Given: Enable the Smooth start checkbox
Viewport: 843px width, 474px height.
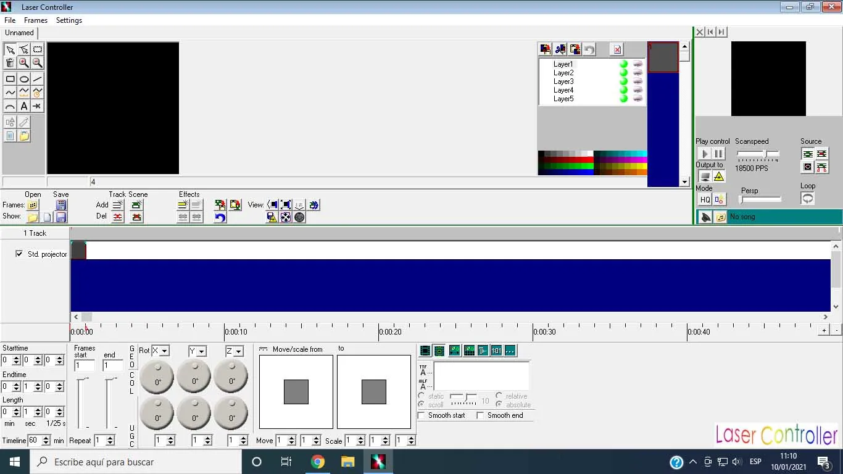Looking at the screenshot, I should click(421, 415).
